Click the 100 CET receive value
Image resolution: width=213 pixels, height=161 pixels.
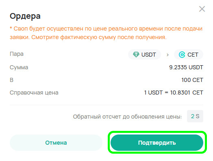click(x=192, y=80)
